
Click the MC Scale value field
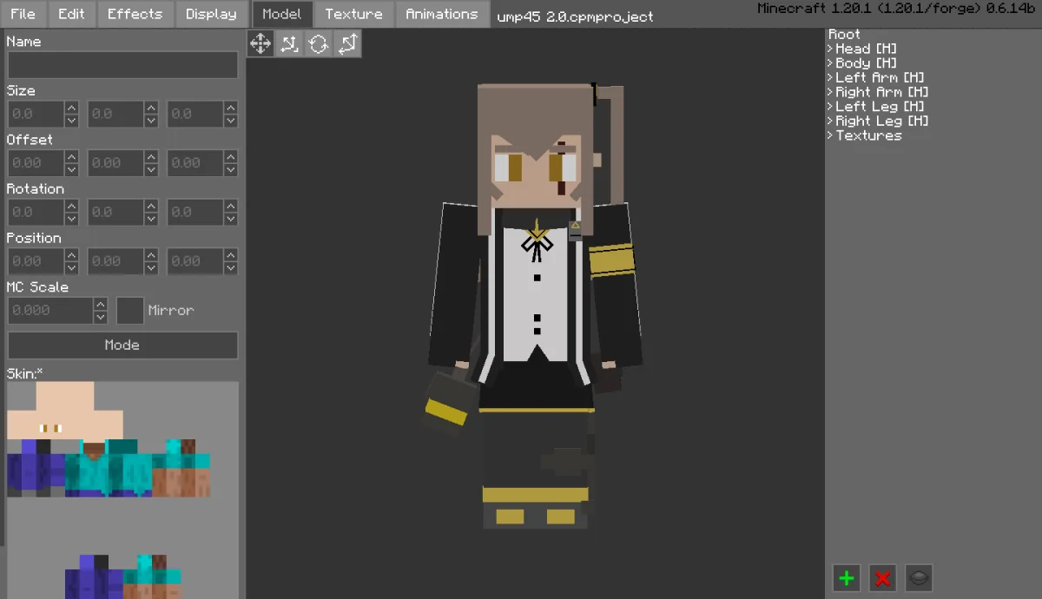(x=50, y=311)
